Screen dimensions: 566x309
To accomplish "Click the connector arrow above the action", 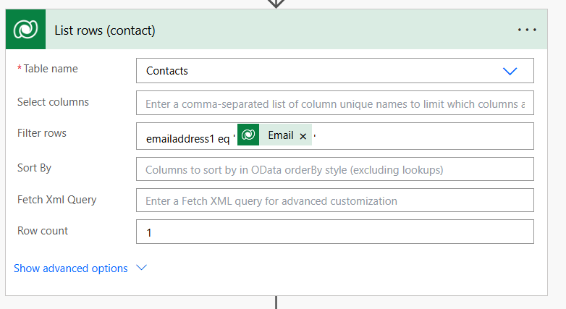I will [276, 3].
